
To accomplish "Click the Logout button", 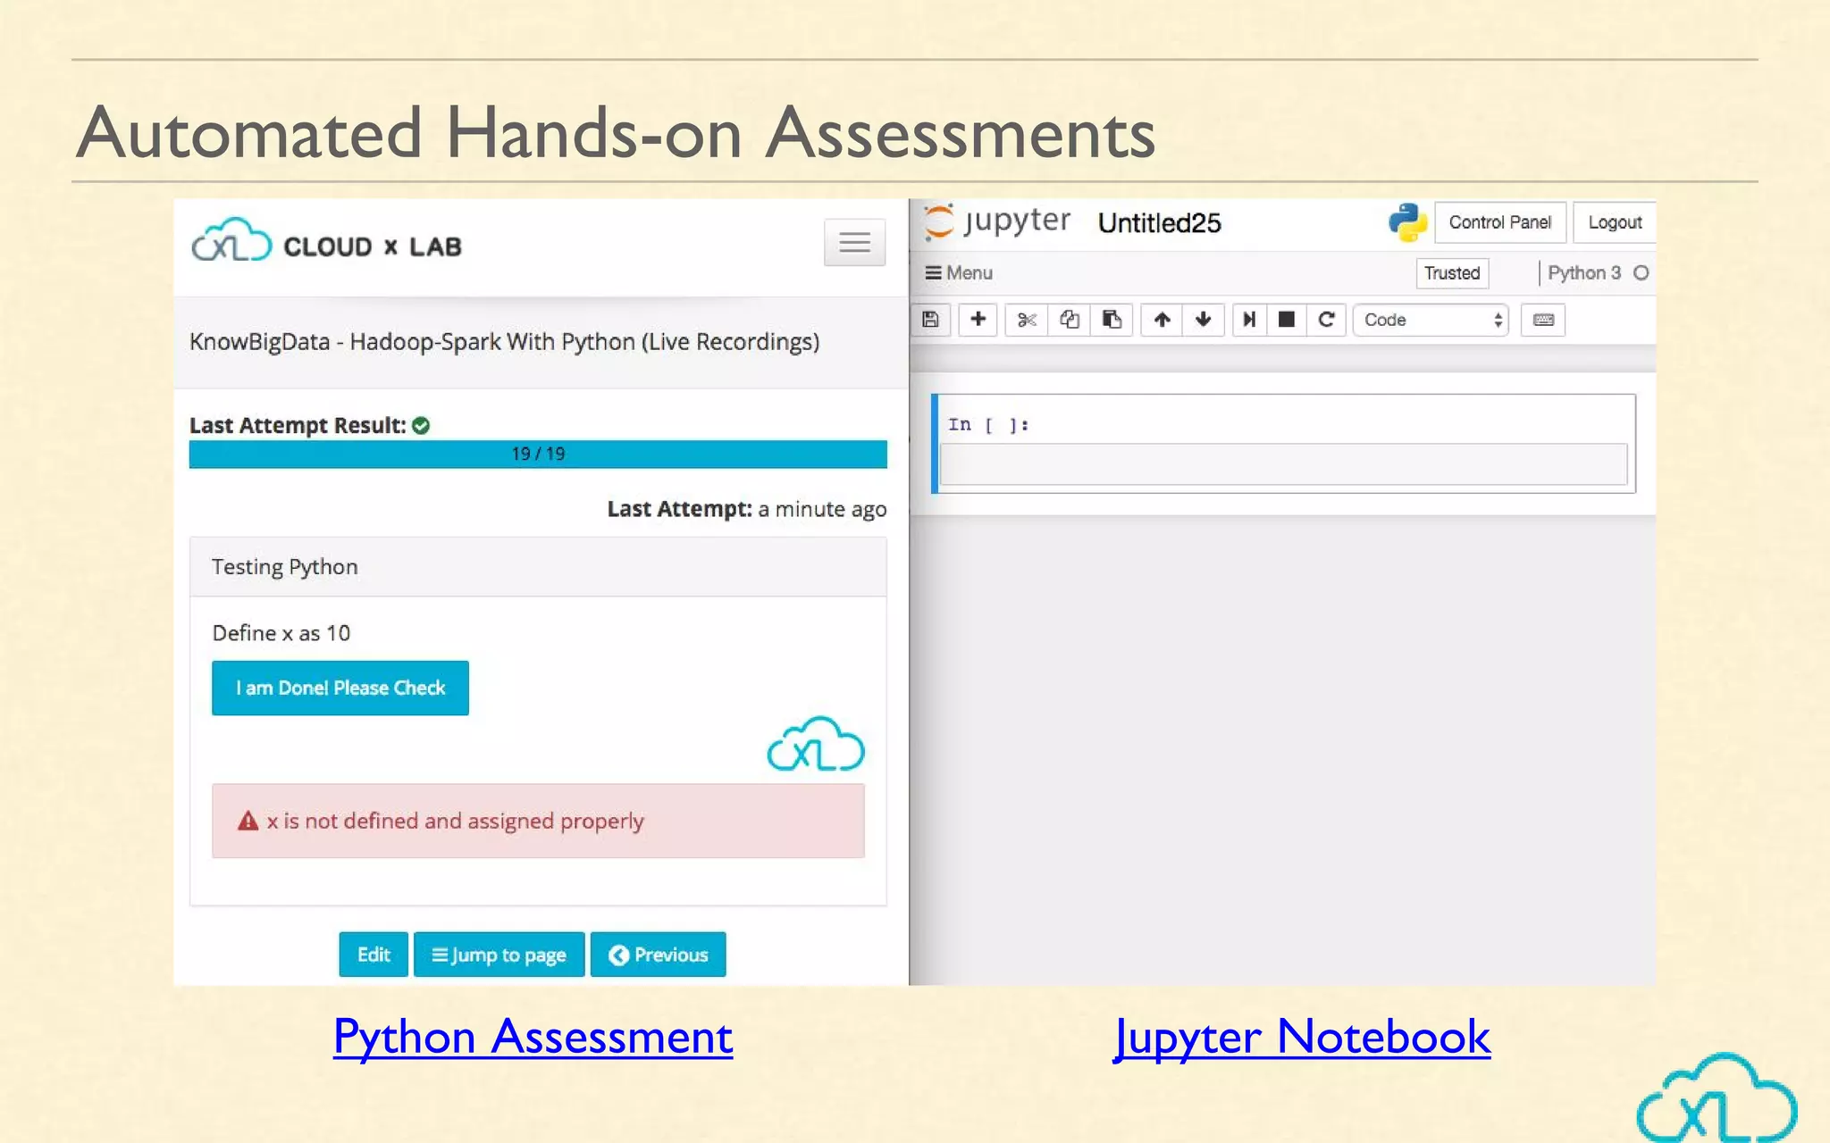I will pyautogui.click(x=1615, y=222).
